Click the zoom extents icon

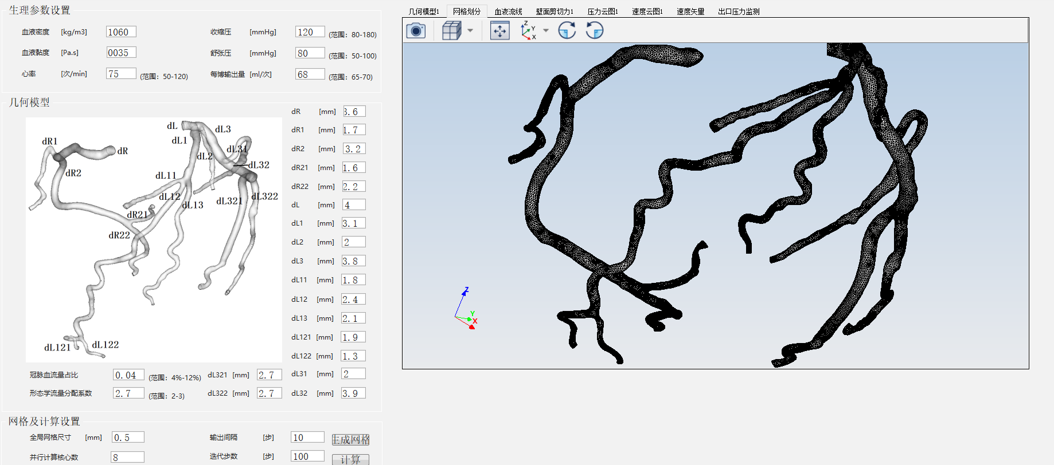tap(500, 30)
